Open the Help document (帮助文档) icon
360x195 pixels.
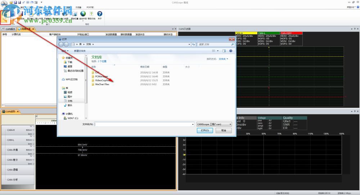tap(91, 14)
